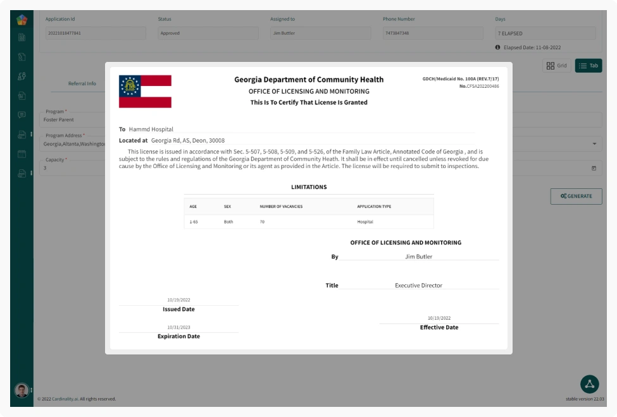Open the date picker calendar icon

coord(594,168)
